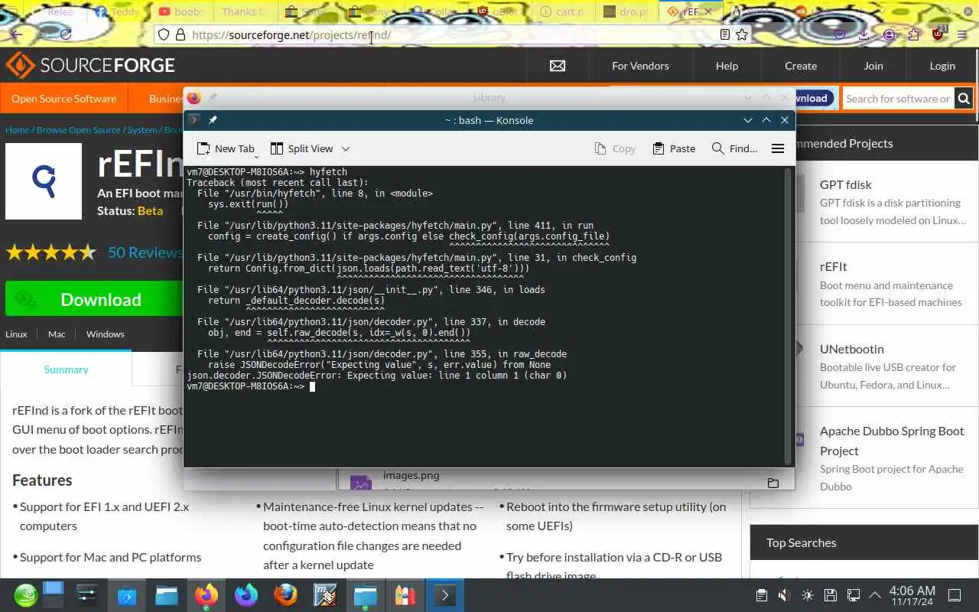Click the browser address bar

tap(451, 34)
